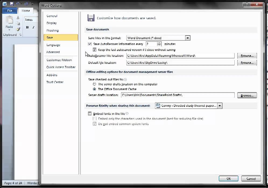
Task: Open the Times font name box
Action: 31,20
